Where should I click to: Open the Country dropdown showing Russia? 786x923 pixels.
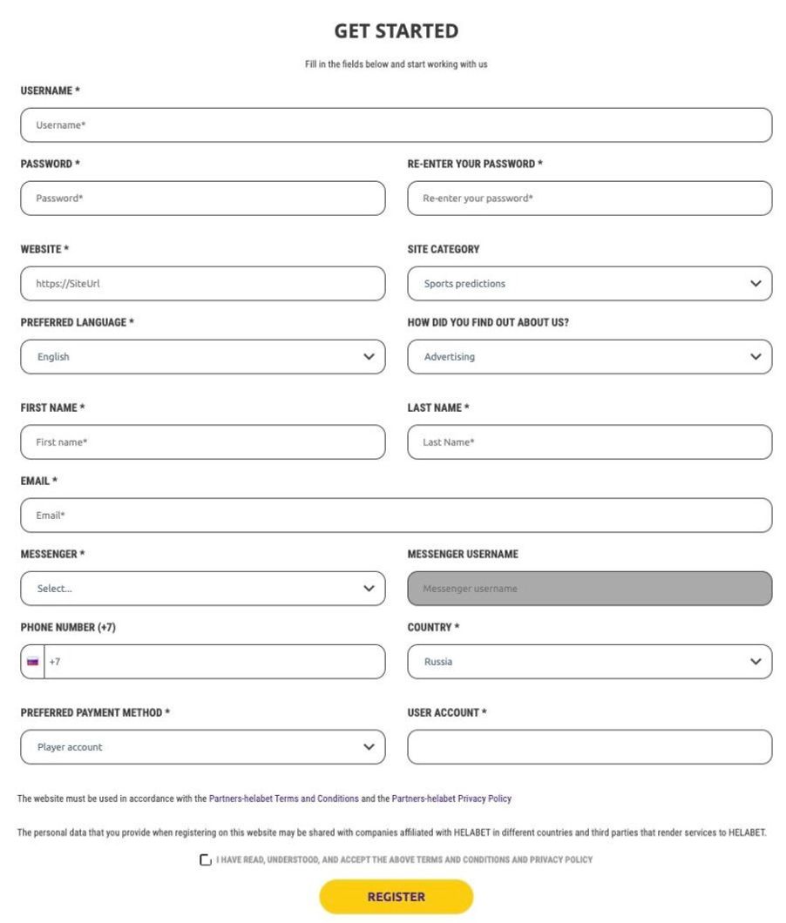tap(589, 661)
